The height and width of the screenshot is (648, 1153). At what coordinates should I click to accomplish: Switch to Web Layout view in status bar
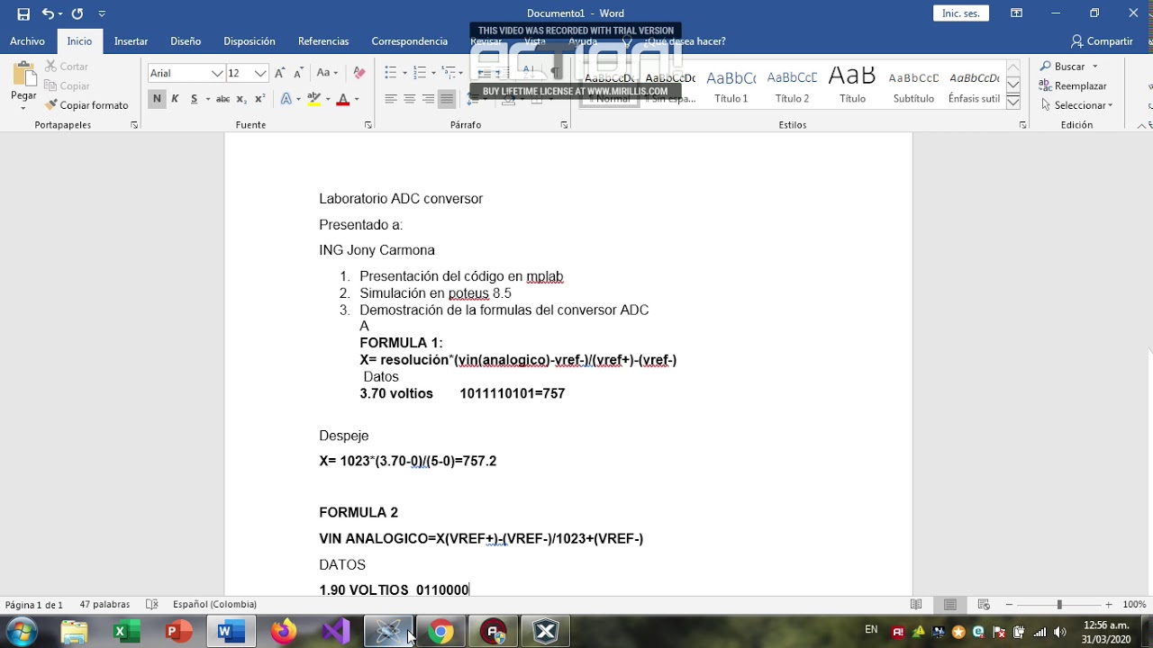point(984,605)
